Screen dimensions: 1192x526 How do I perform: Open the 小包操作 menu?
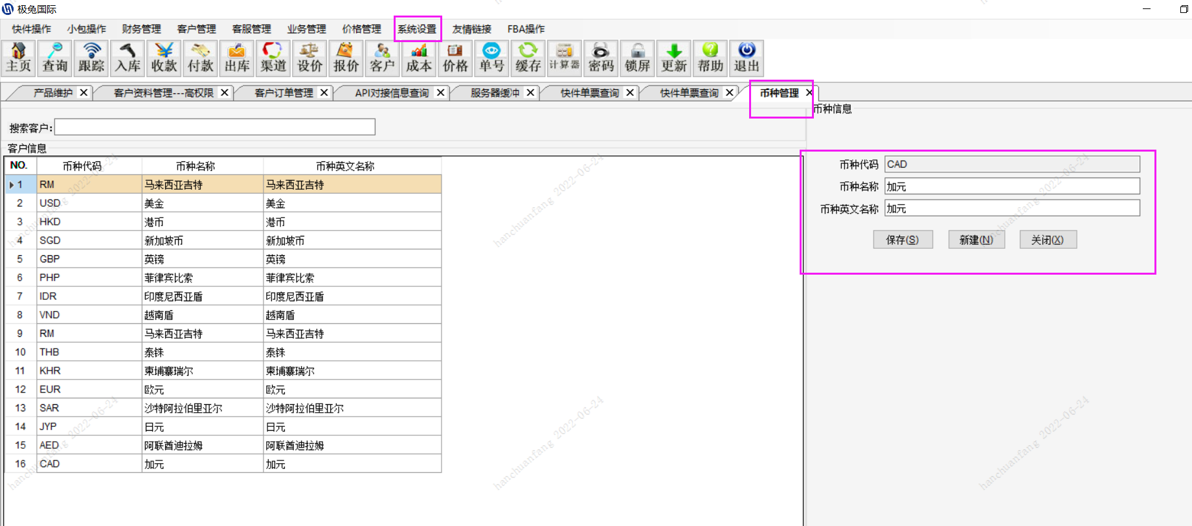pos(87,29)
